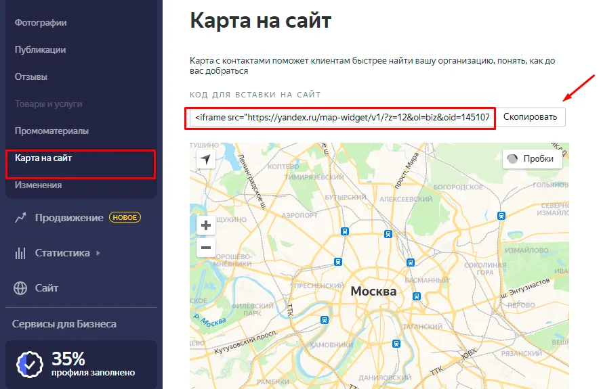Image resolution: width=601 pixels, height=389 pixels.
Task: Open the Сайт section
Action: click(x=46, y=288)
